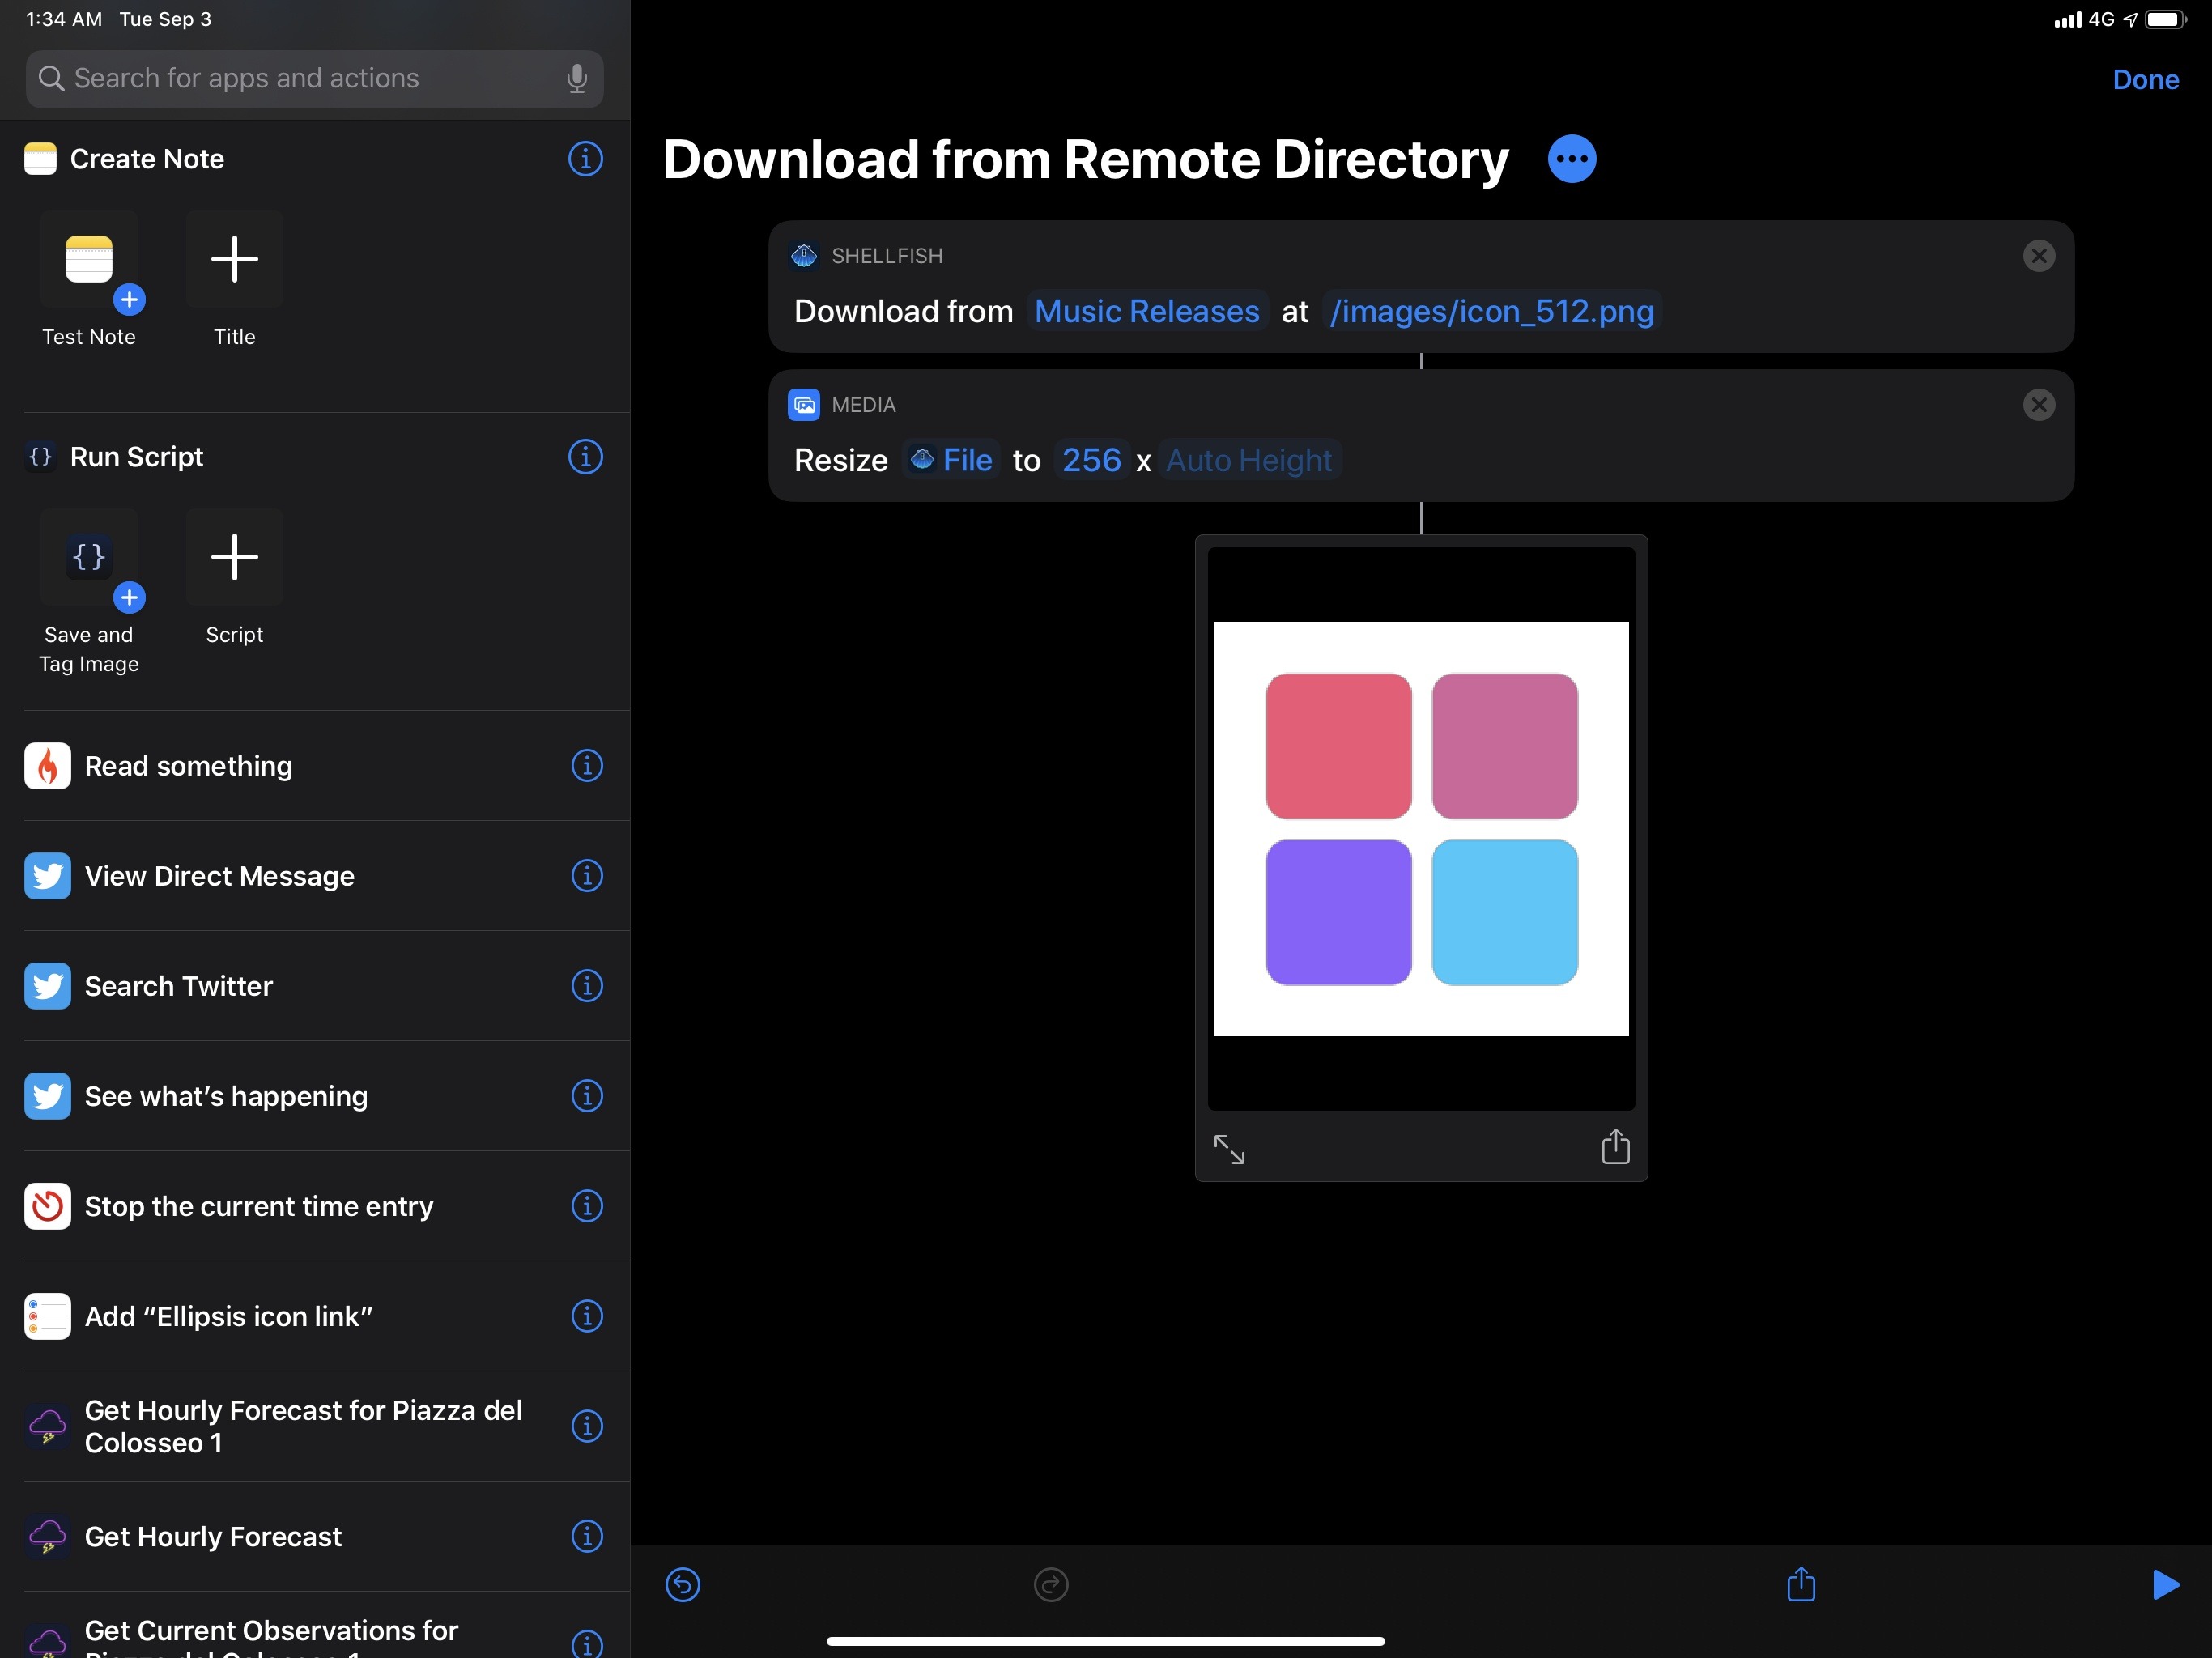Tap the icon_512.png path field
The image size is (2212, 1658).
(x=1491, y=312)
